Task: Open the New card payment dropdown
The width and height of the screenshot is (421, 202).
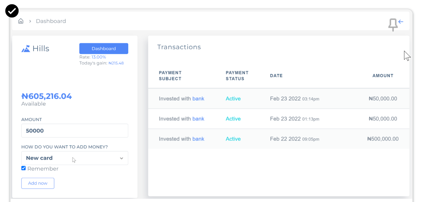Action: click(x=75, y=158)
